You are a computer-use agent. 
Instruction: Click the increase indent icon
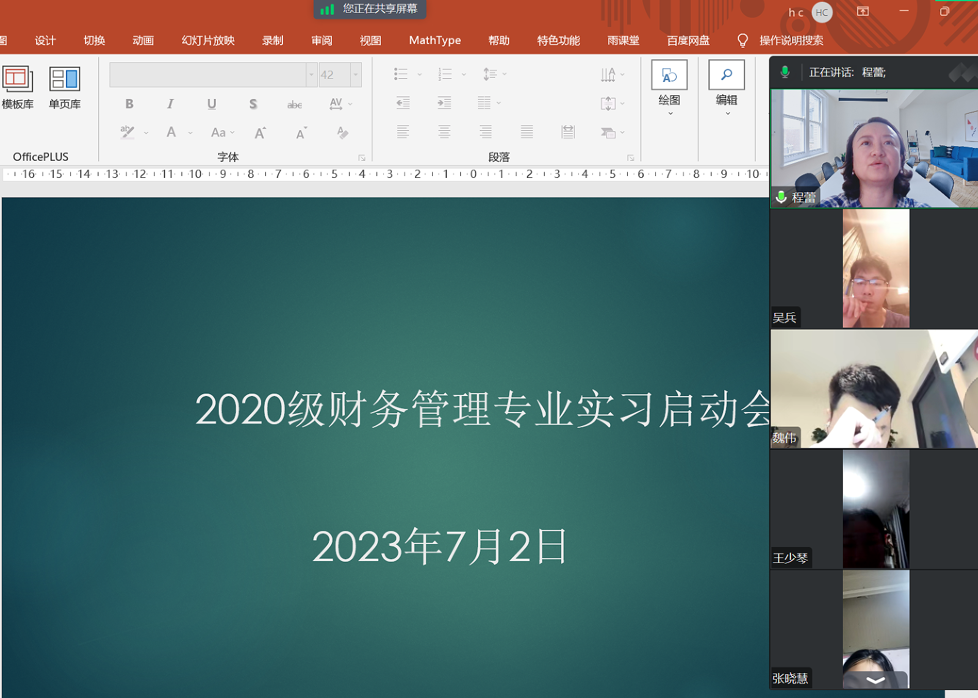pos(444,103)
